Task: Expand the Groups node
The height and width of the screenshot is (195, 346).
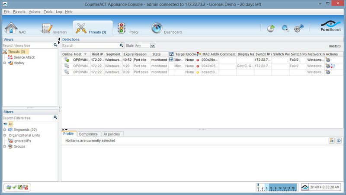Action: click(x=5, y=146)
